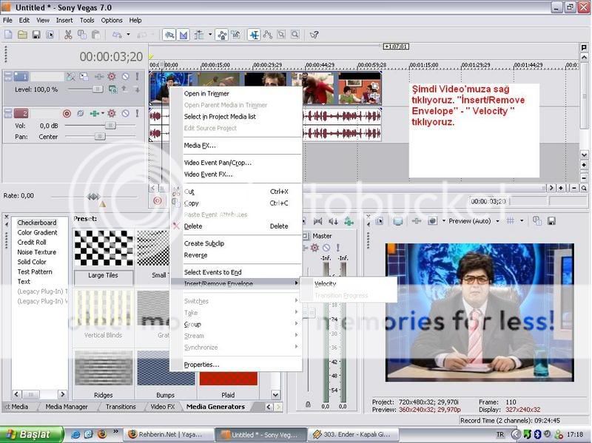Click the Cut scissors toolbar icon

68,35
